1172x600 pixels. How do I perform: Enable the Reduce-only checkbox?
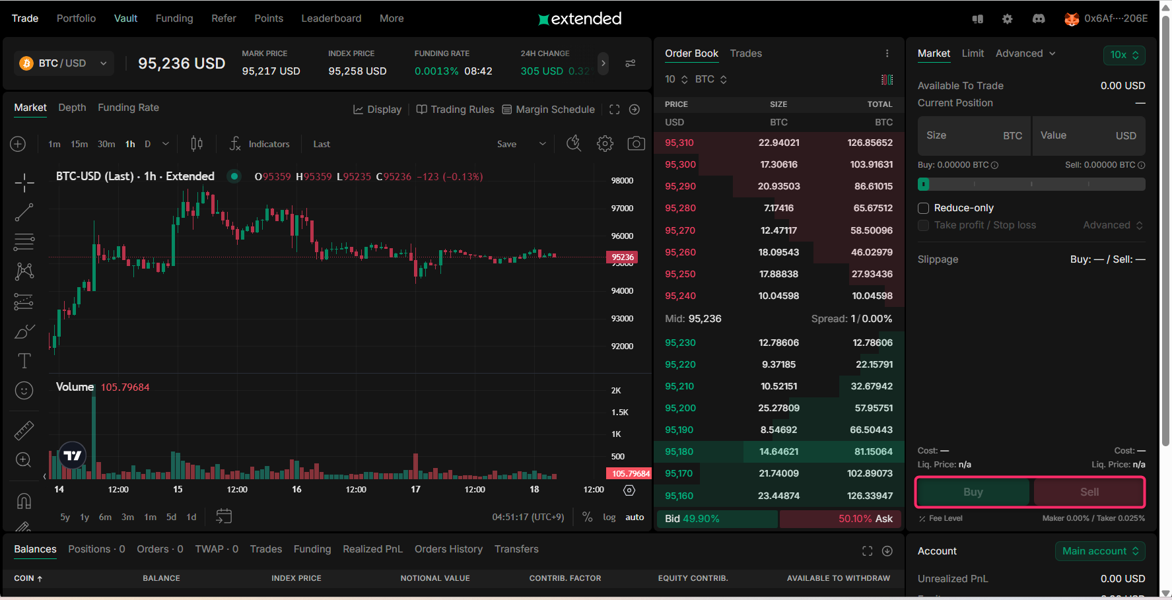924,208
